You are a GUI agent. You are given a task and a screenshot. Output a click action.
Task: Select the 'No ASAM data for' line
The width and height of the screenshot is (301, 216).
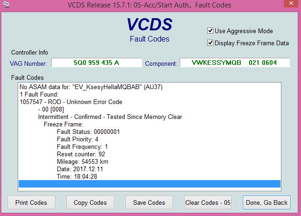point(91,87)
